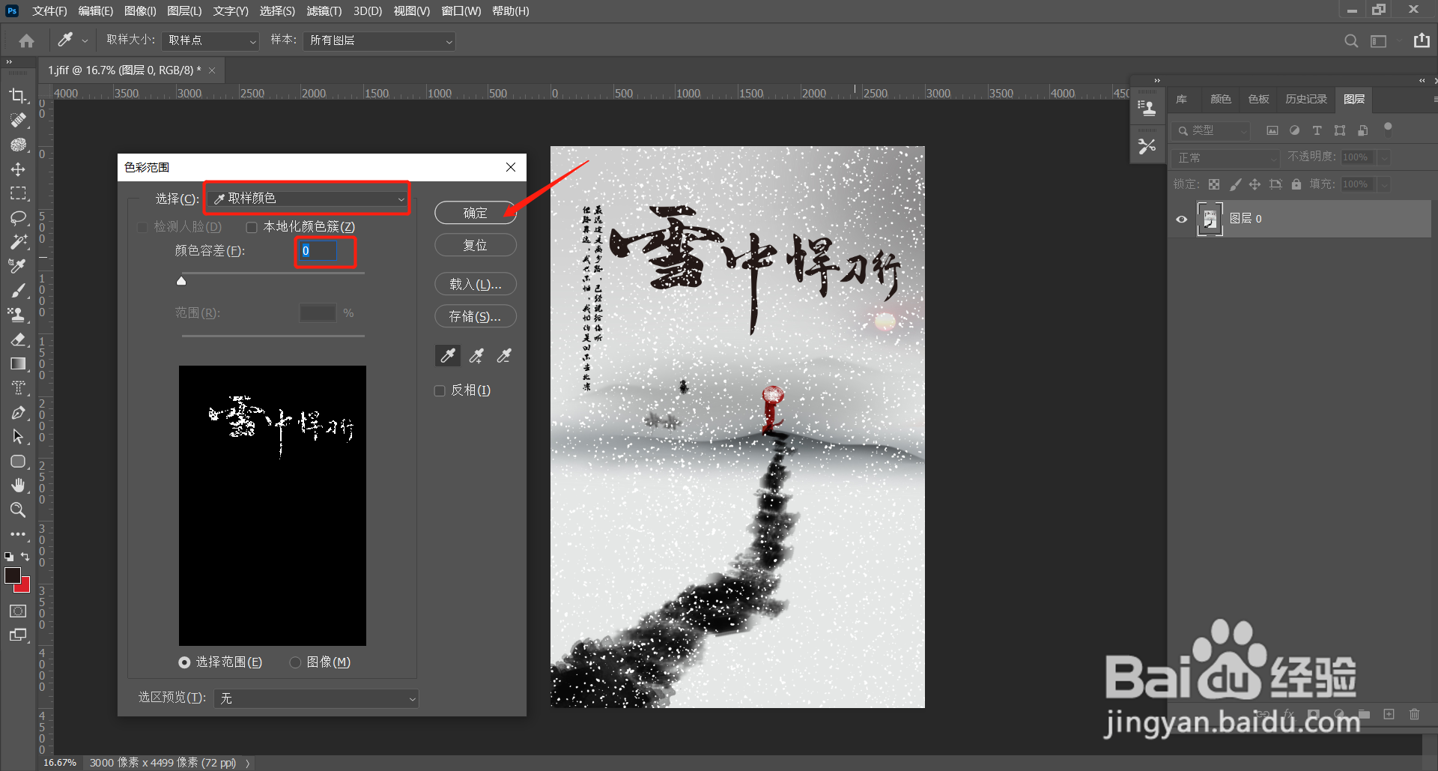Switch to the 色板 tab
The image size is (1438, 771).
[x=1258, y=99]
